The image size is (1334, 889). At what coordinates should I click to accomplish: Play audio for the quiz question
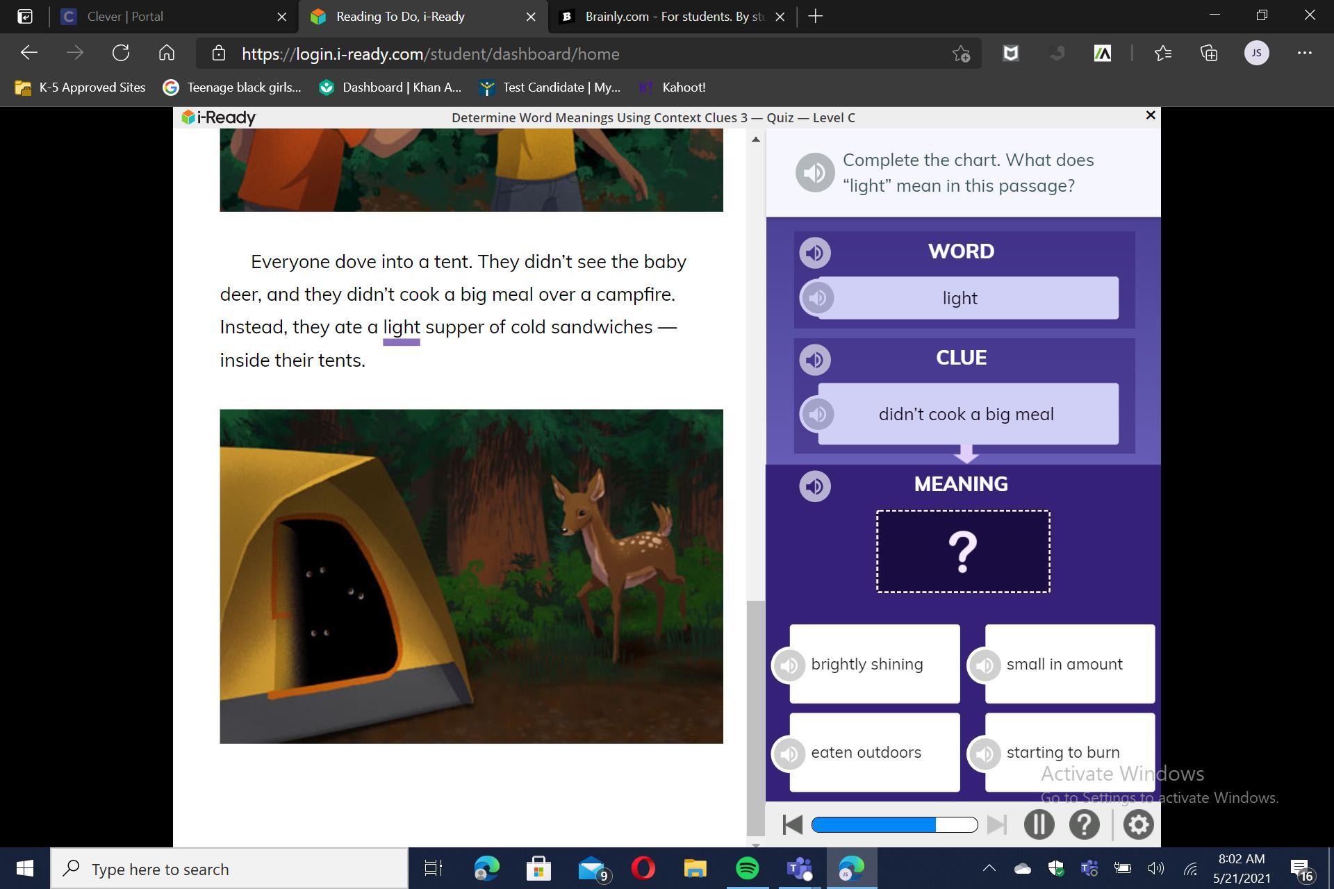point(814,173)
